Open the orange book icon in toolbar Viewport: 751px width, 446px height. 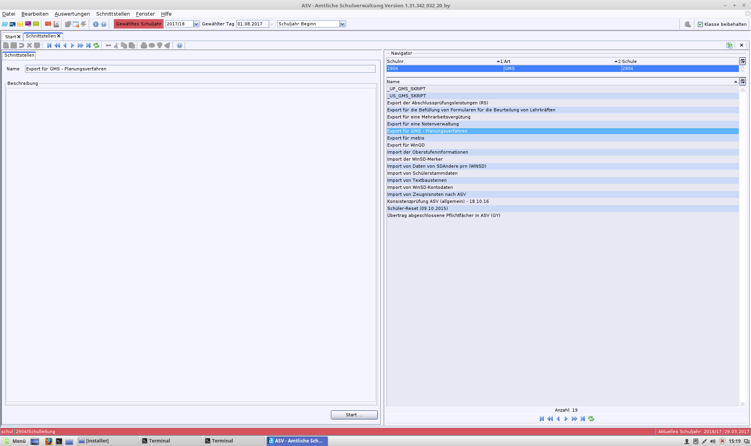(48, 24)
